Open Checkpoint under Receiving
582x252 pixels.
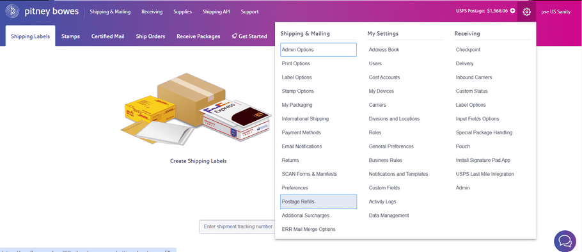(x=468, y=50)
